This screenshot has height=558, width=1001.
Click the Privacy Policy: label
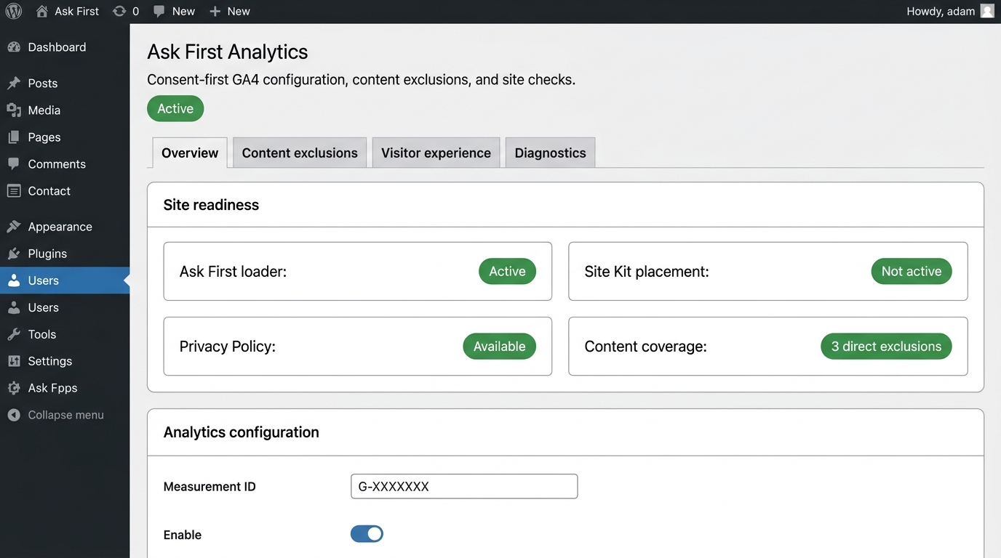(227, 347)
